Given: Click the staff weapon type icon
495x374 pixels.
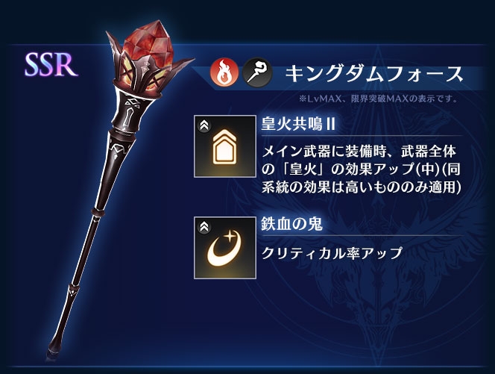Looking at the screenshot, I should 257,73.
